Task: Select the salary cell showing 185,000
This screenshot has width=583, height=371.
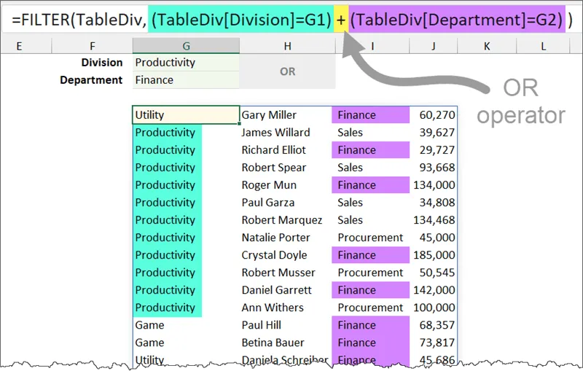Action: coord(434,255)
